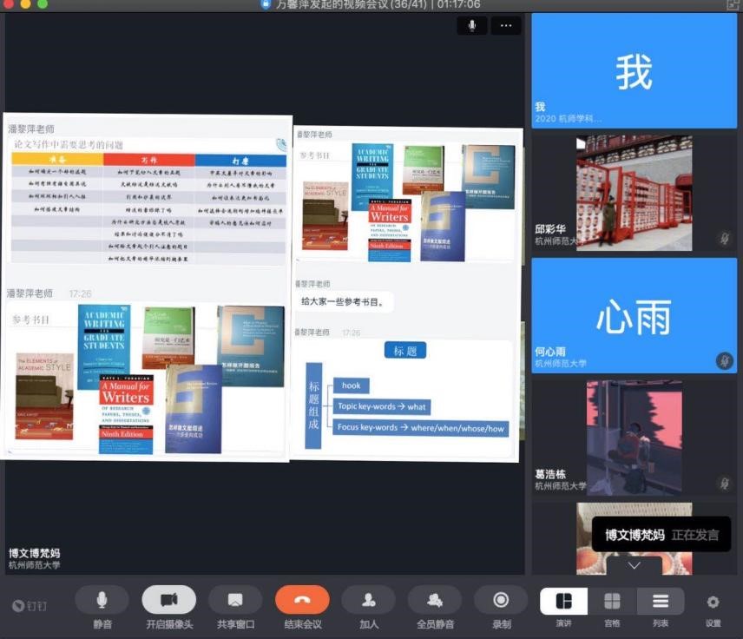Click the muted mic icon on 葛浩栋's tile
743x639 pixels.
723,483
